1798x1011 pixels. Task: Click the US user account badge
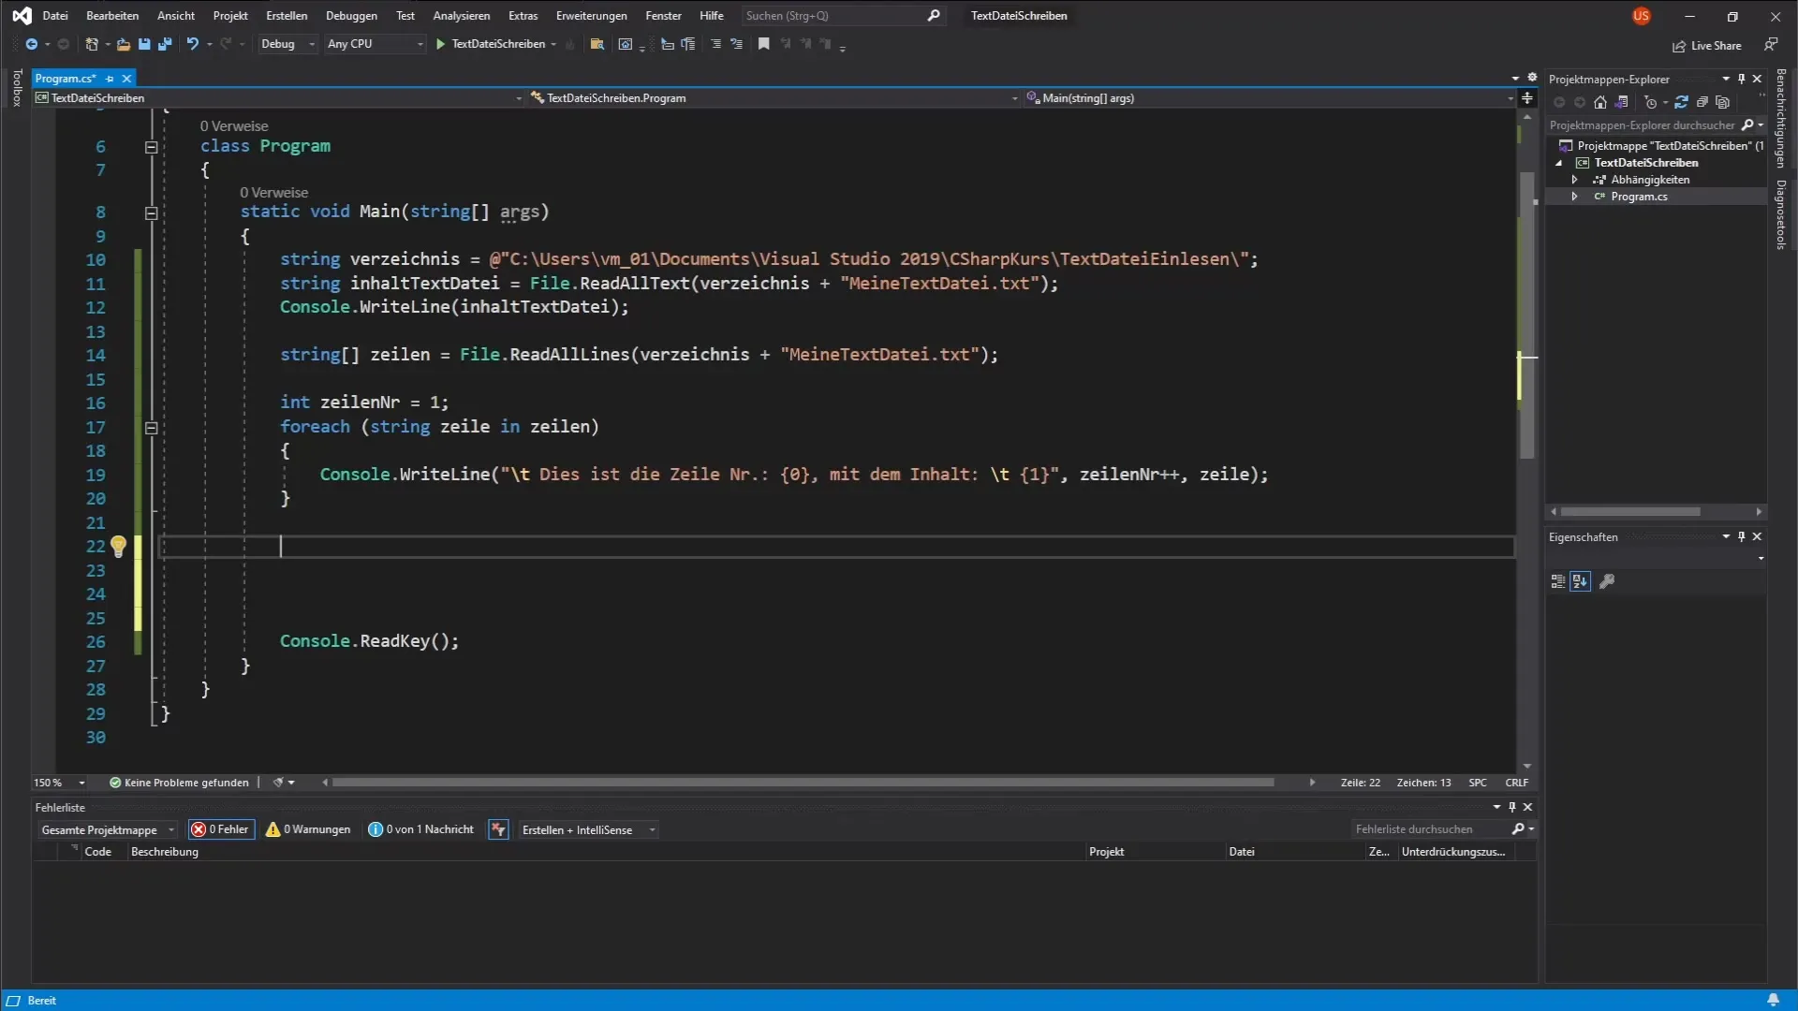(x=1641, y=16)
